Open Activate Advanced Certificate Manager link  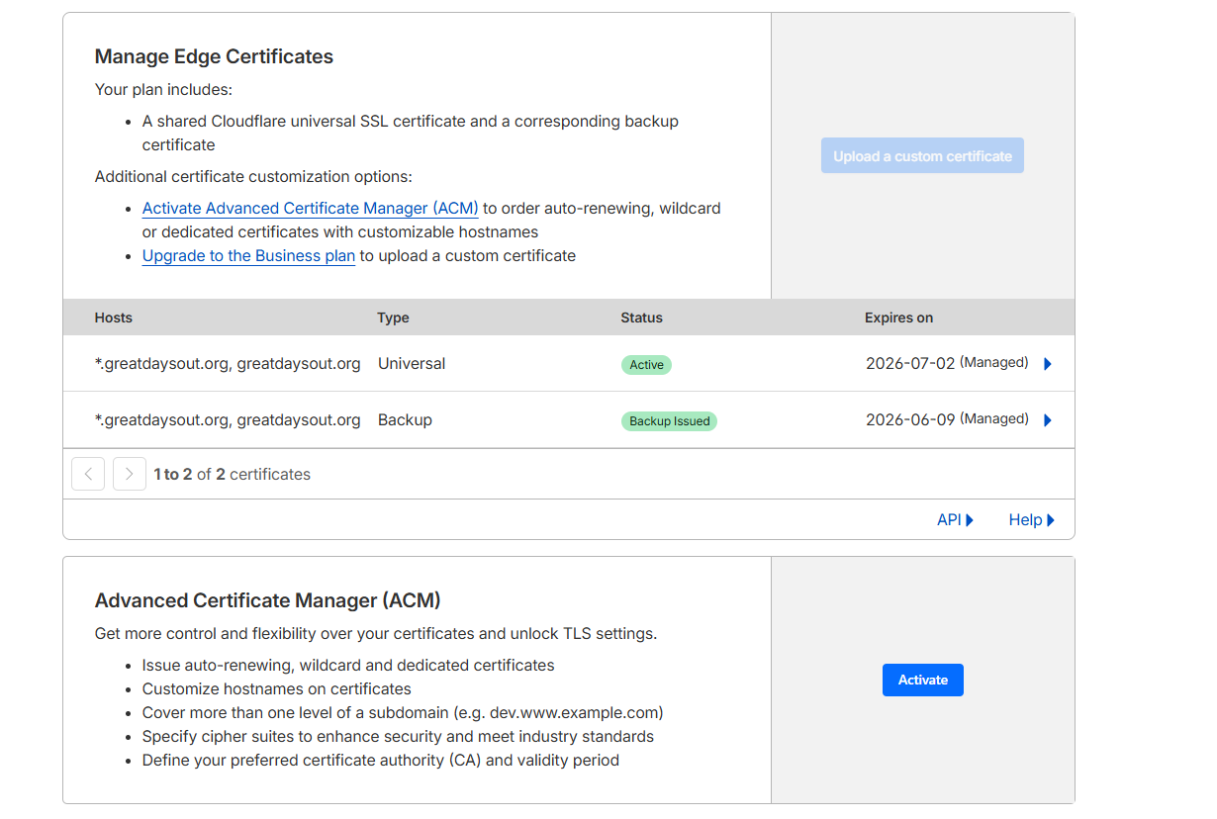(310, 209)
